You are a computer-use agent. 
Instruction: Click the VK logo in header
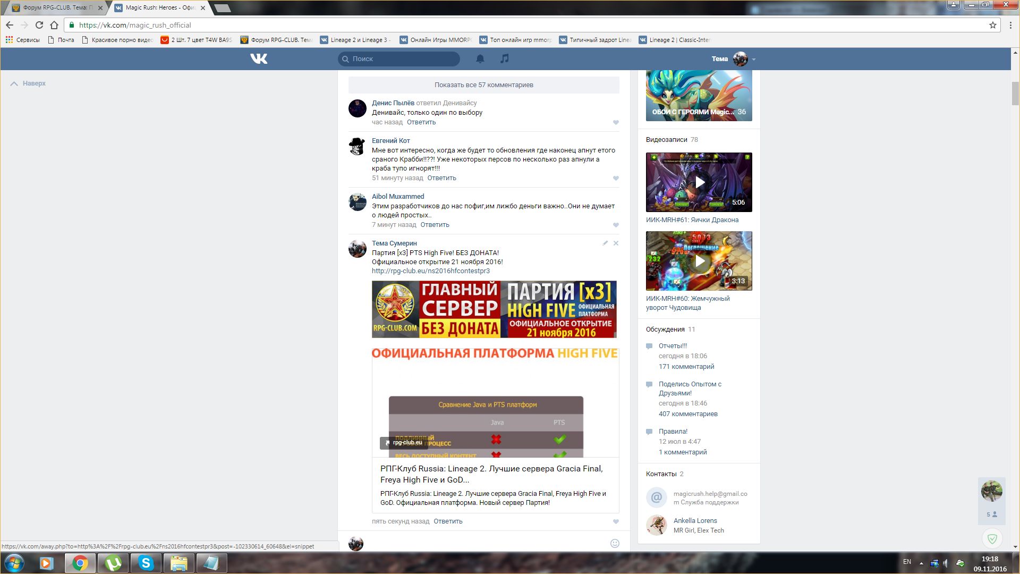(259, 58)
